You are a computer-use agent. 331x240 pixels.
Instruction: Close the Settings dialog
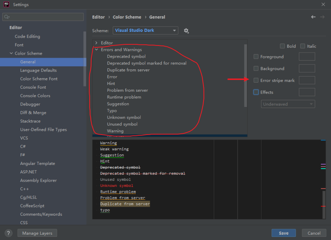(323, 5)
